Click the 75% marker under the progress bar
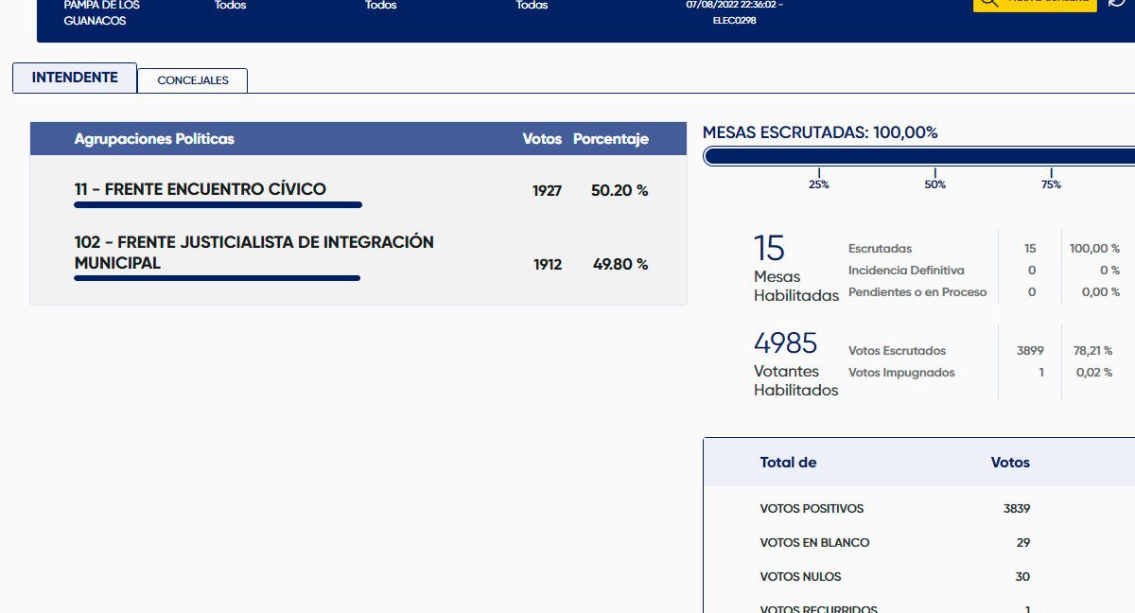 1051,184
